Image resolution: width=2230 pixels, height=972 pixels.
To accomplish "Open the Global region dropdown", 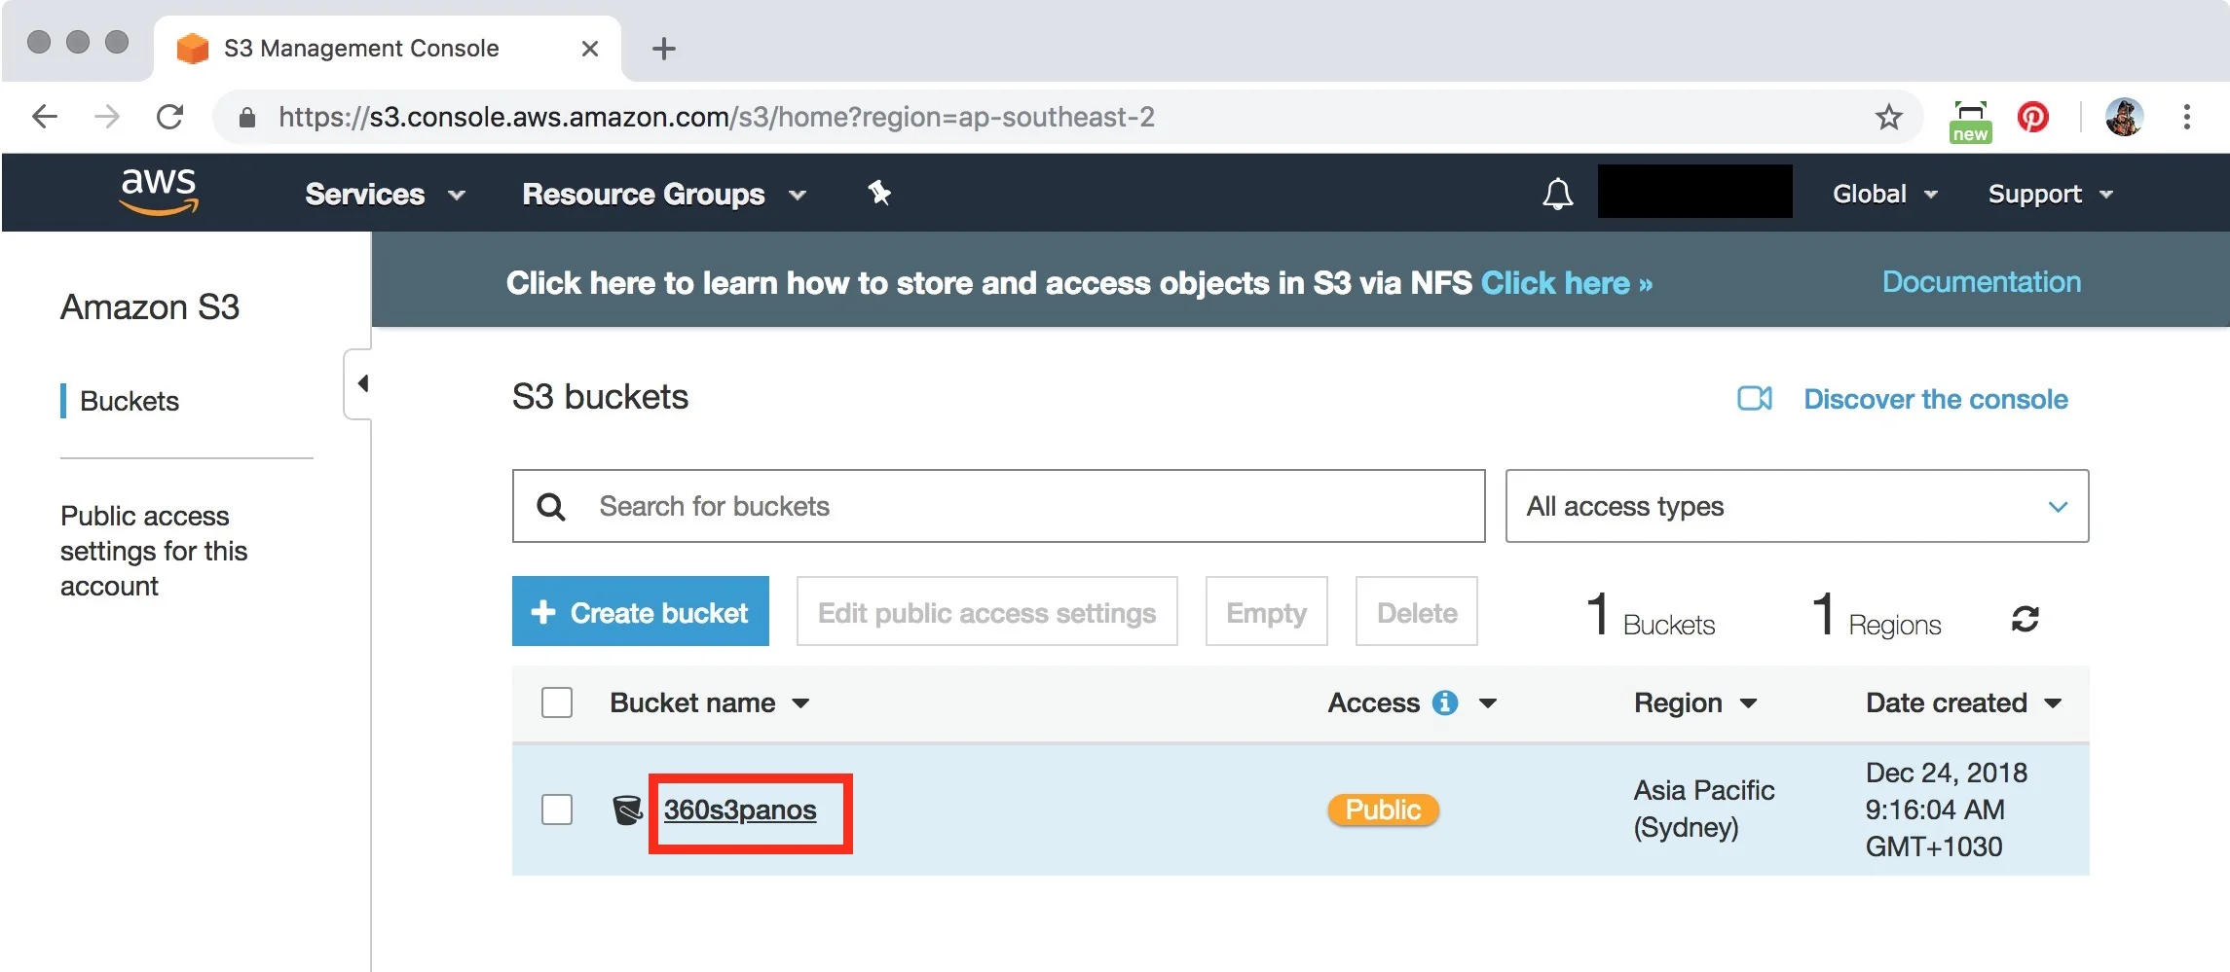I will pyautogui.click(x=1884, y=194).
